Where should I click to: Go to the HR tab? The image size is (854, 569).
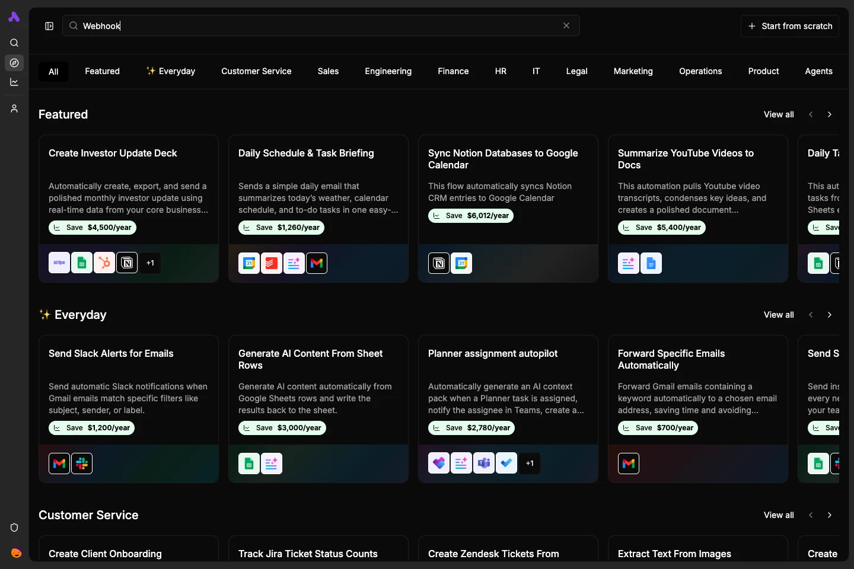pos(501,71)
